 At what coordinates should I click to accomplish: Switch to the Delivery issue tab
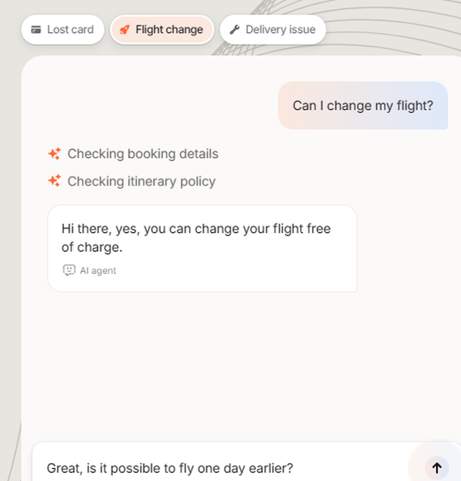click(x=273, y=30)
